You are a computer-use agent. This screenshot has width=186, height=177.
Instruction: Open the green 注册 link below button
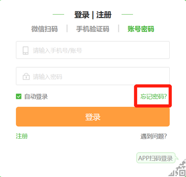(x=22, y=136)
